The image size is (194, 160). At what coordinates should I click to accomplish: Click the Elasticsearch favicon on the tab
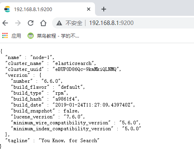click(x=7, y=9)
